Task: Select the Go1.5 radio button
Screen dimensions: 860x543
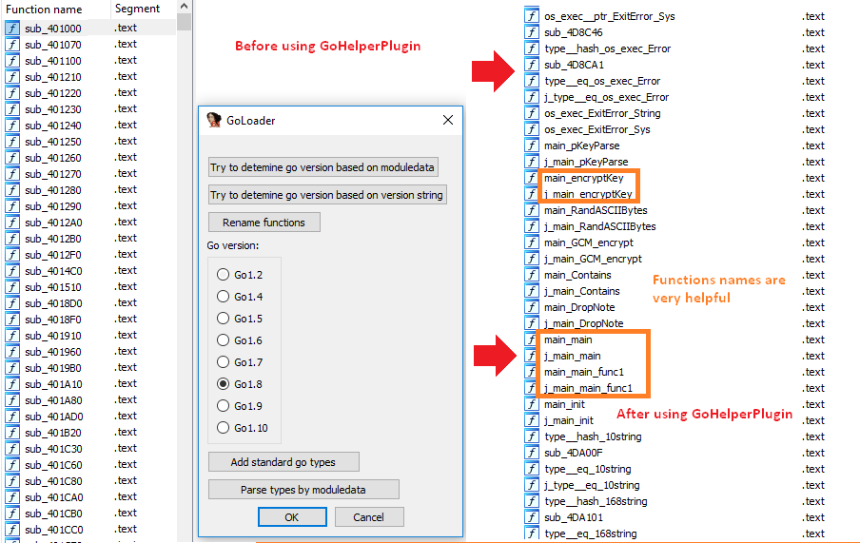Action: [223, 319]
